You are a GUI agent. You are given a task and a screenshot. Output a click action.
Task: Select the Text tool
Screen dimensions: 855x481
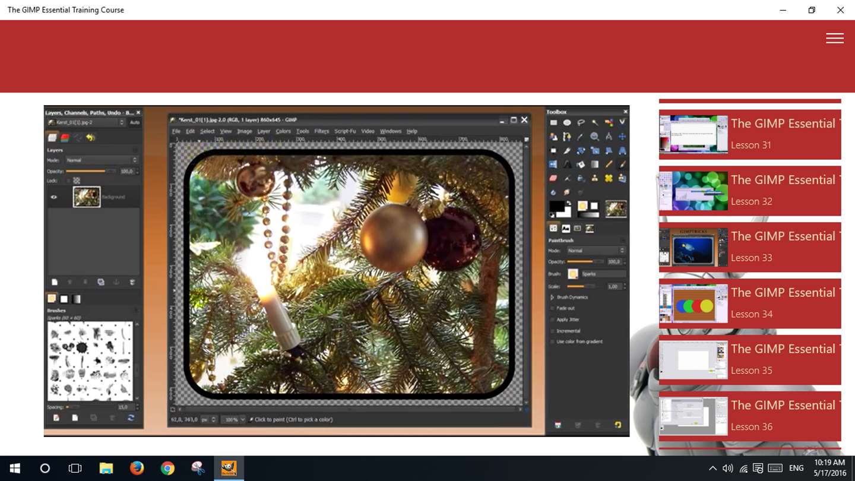tap(567, 164)
